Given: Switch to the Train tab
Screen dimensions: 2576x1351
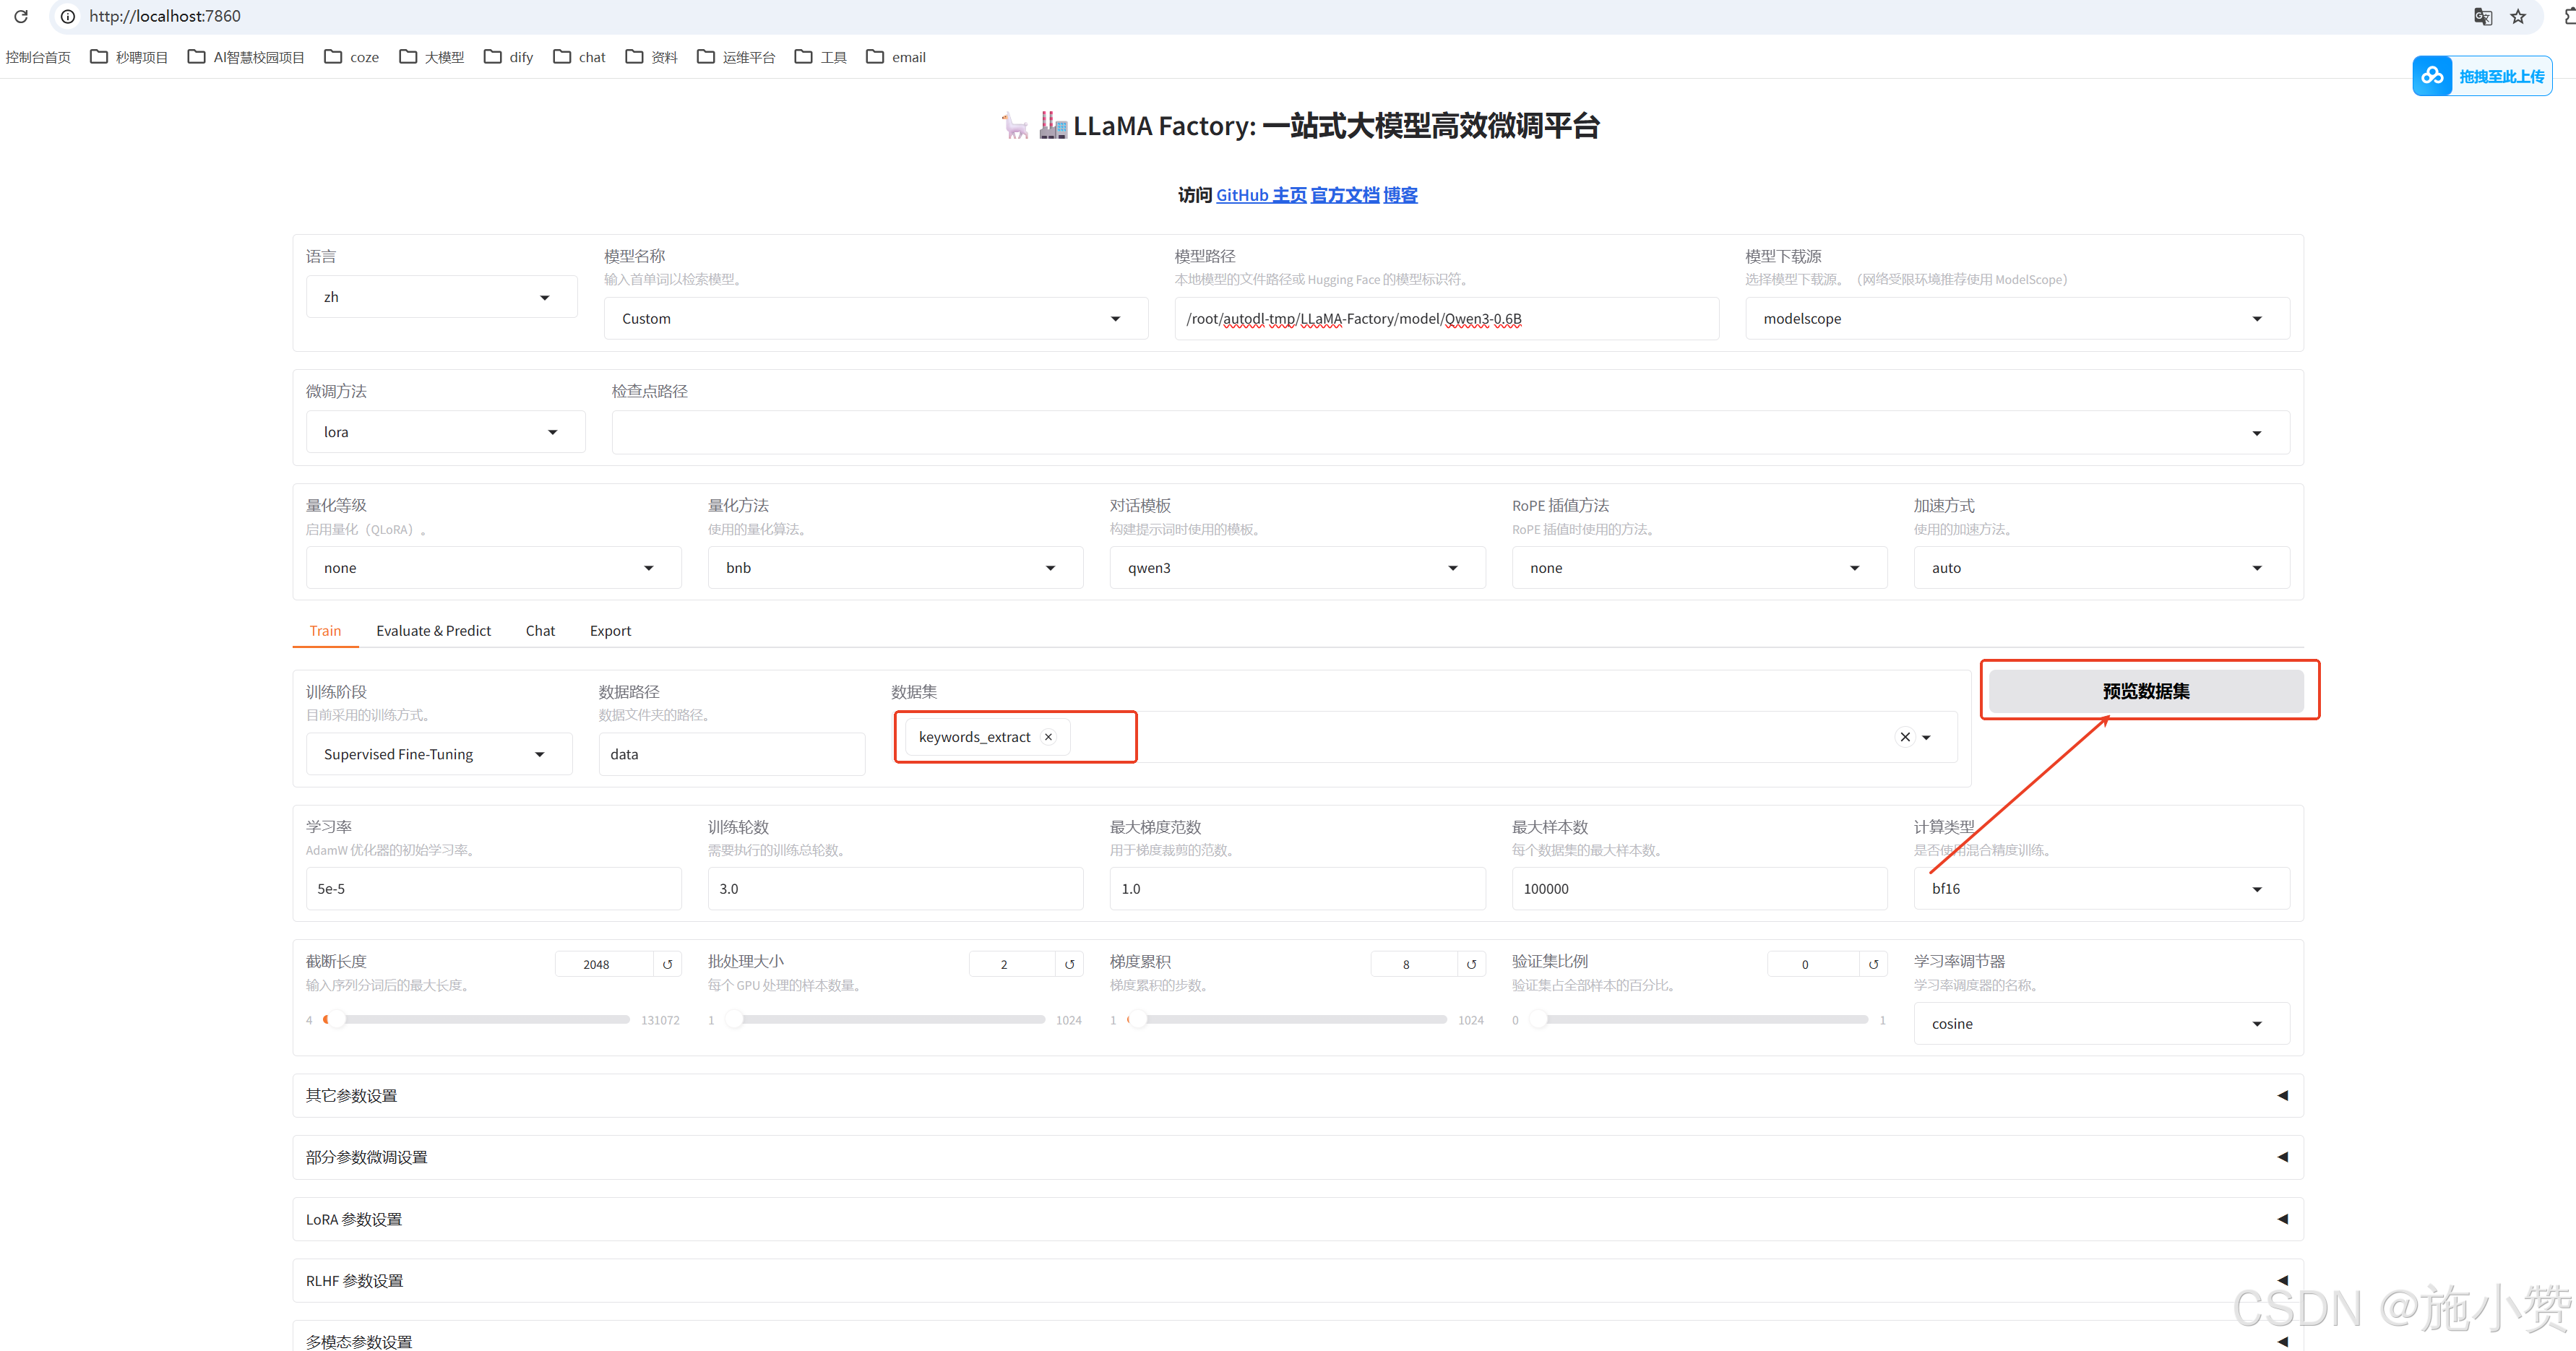Looking at the screenshot, I should tap(325, 631).
